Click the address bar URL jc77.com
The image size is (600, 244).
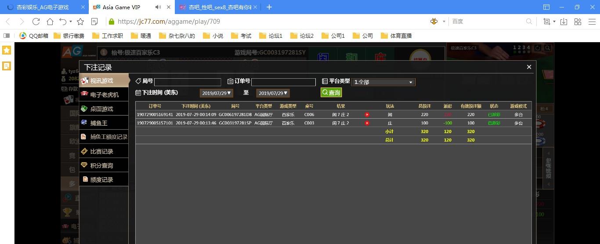(169, 22)
